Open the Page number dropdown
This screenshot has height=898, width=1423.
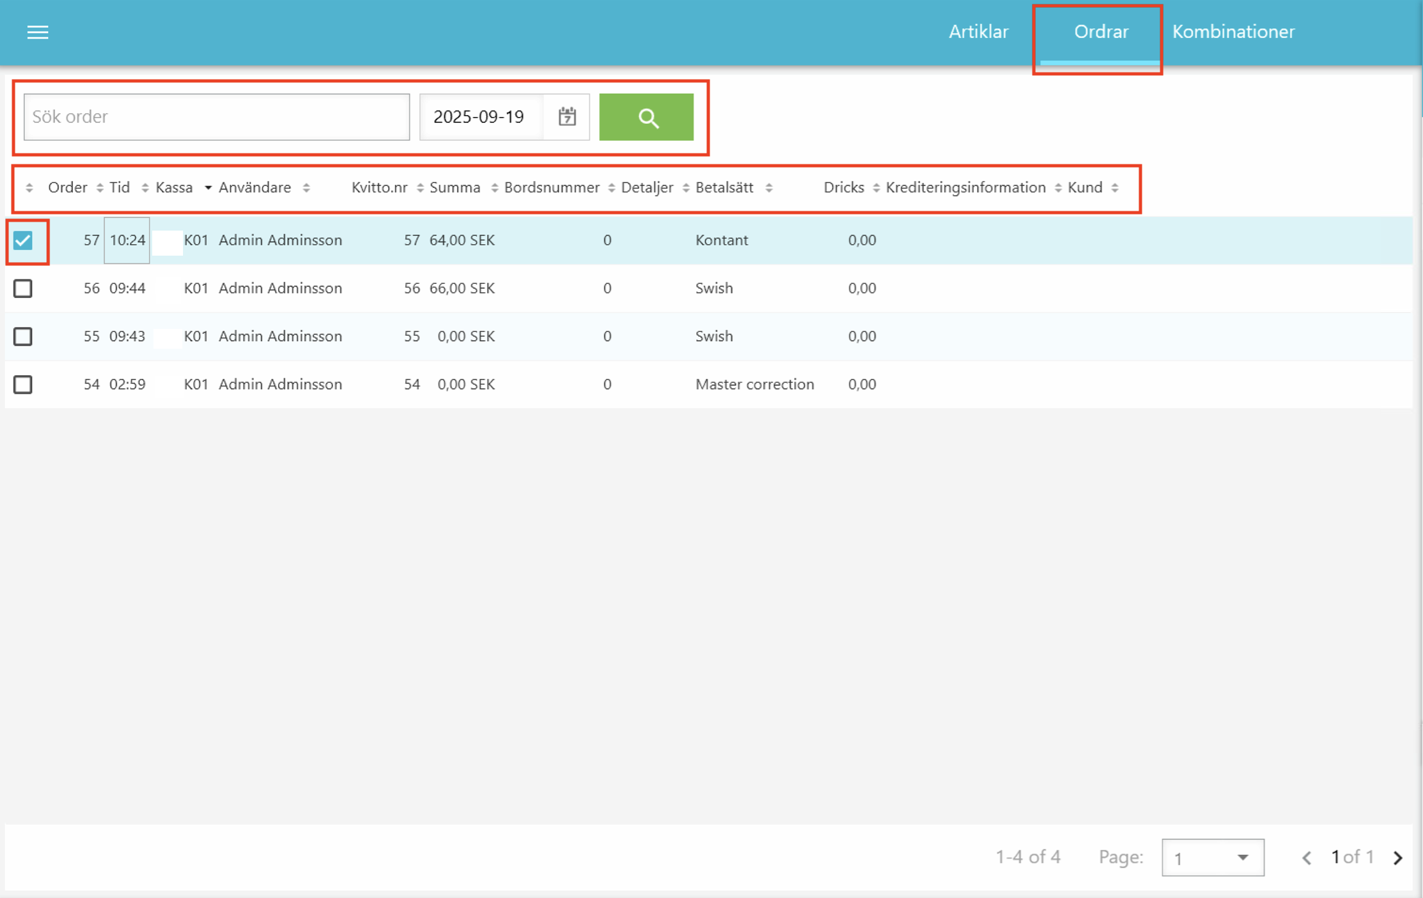(1212, 858)
